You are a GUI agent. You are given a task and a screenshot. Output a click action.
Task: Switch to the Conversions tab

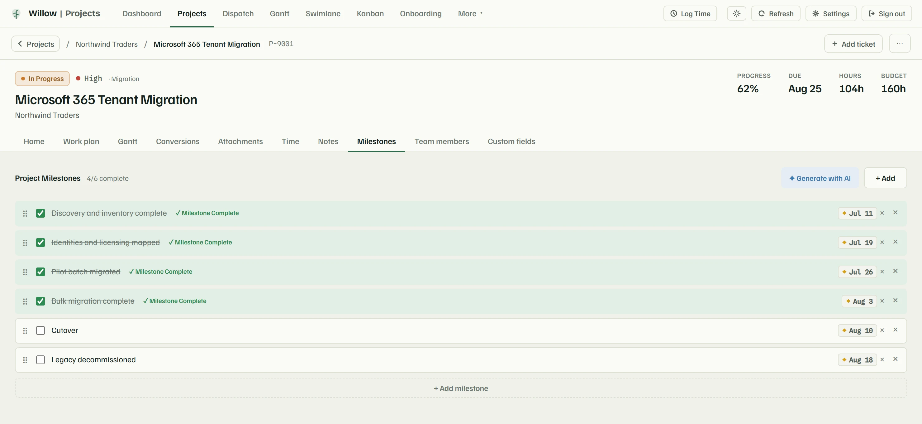coord(178,142)
